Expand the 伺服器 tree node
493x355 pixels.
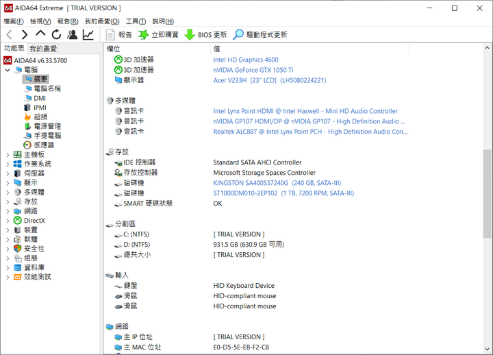point(8,173)
